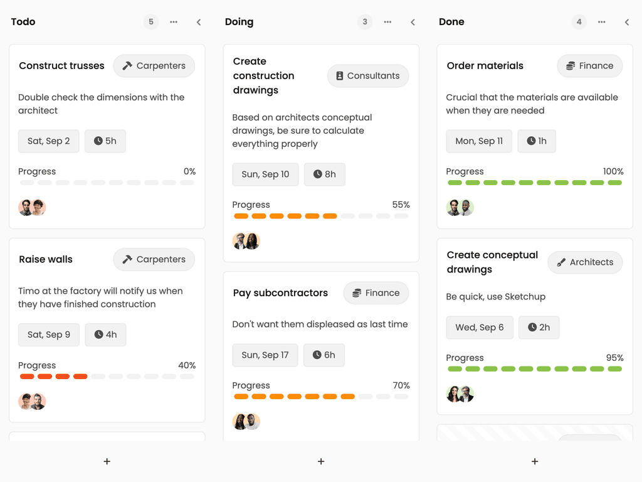Image resolution: width=642 pixels, height=482 pixels.
Task: Open the Pay subcontractors card title
Action: pyautogui.click(x=280, y=293)
